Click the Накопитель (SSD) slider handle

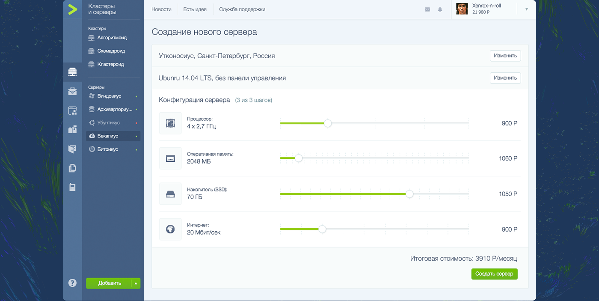coord(409,194)
